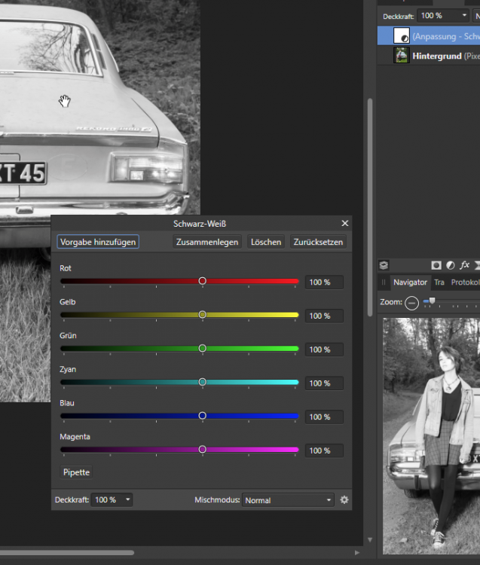Click the mask layer icon in layers toolbar

[x=436, y=265]
